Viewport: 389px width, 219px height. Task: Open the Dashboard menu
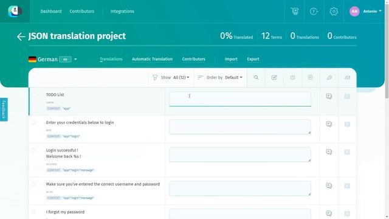tap(51, 11)
